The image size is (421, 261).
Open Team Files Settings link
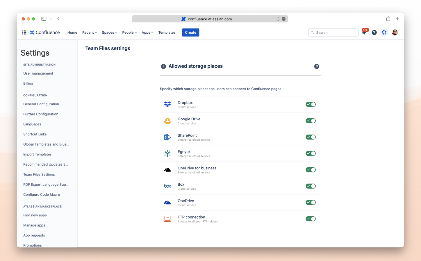pos(39,175)
